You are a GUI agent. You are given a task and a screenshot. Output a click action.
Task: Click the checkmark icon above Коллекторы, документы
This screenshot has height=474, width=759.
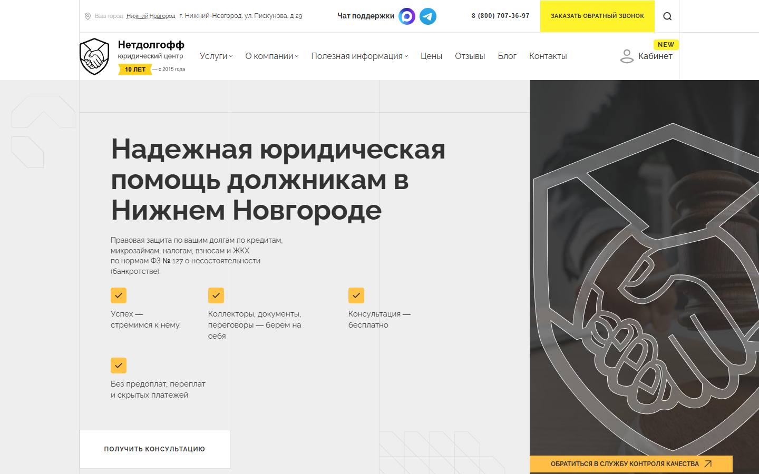pyautogui.click(x=216, y=295)
